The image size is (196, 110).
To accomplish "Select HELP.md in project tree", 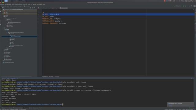I will click(x=7, y=58).
